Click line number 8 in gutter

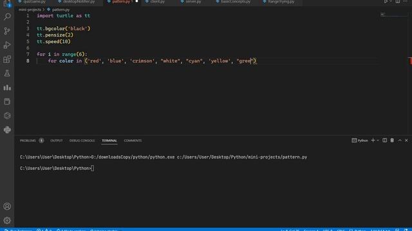28,61
